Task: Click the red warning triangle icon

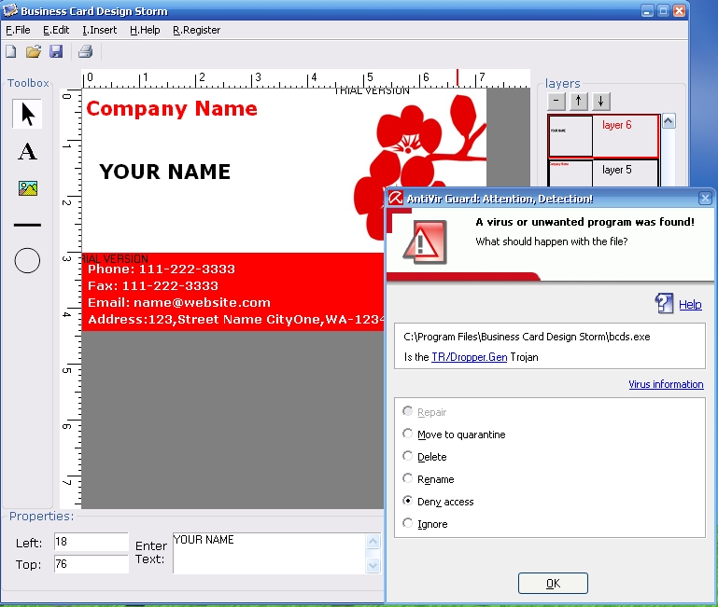Action: coord(426,242)
